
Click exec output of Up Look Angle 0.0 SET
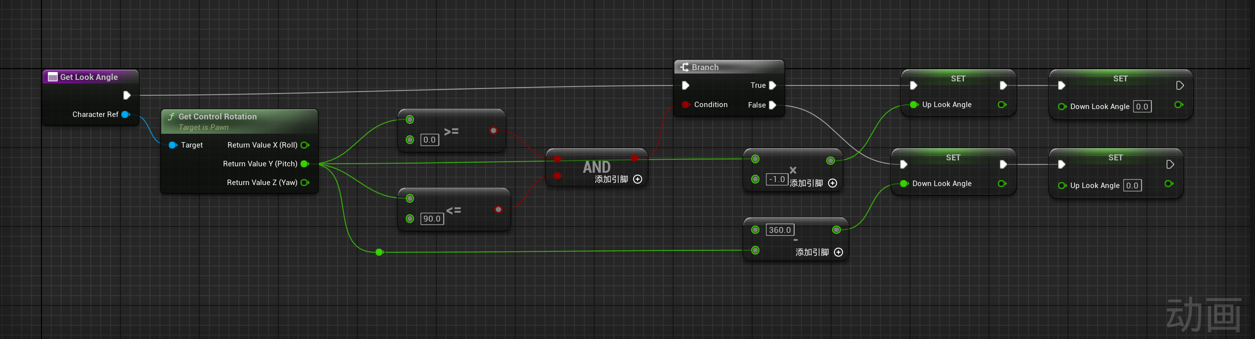coord(1170,164)
